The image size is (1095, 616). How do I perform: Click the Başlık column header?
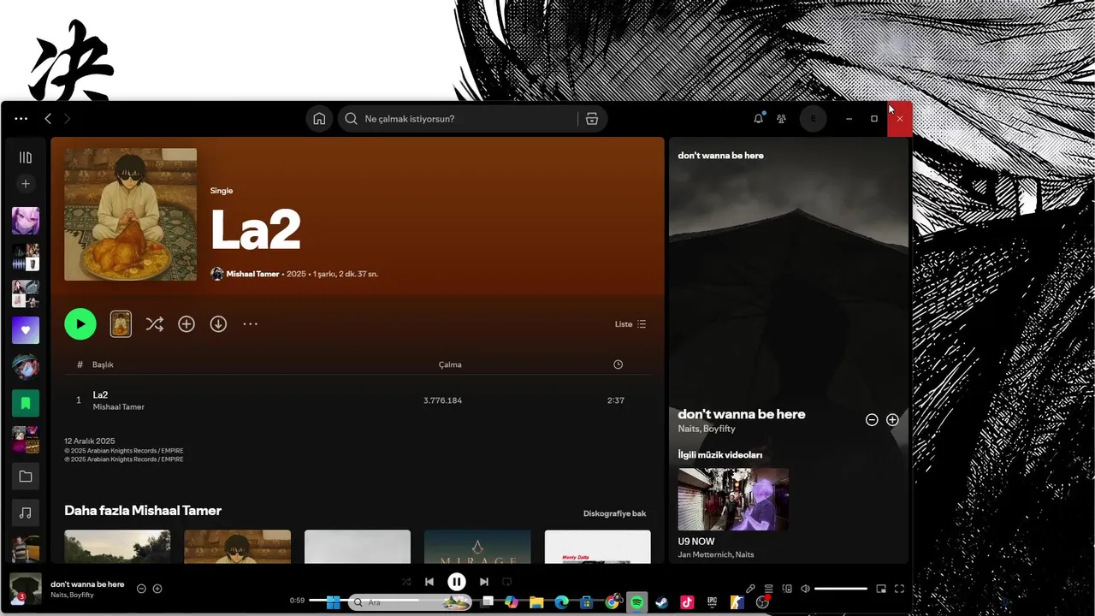click(x=103, y=364)
